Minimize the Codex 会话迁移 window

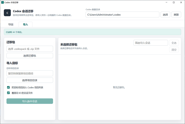166,2
